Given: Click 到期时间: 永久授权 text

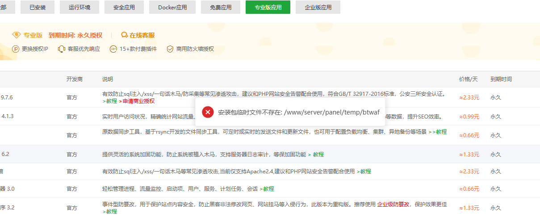Looking at the screenshot, I should 75,35.
